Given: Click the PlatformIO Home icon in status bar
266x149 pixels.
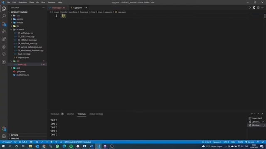Looking at the screenshot, I should tap(37, 142).
